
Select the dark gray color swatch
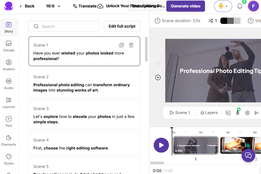[x=230, y=21]
